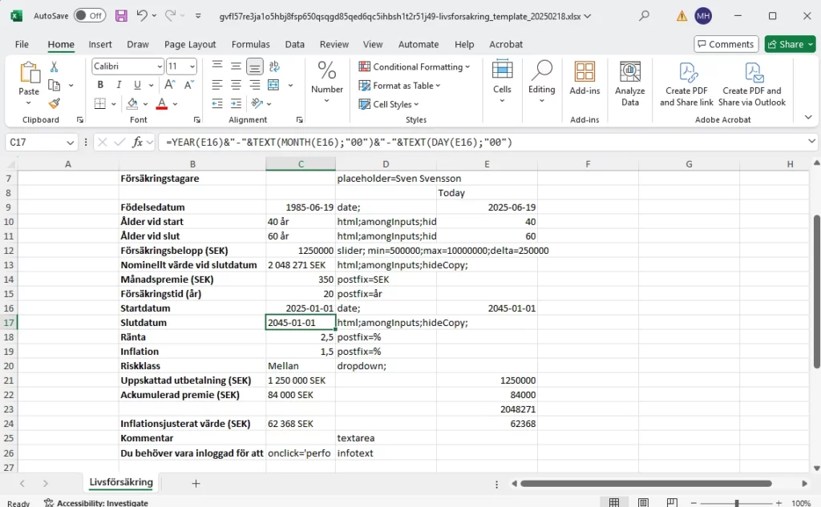Click the Borders icon
Screen dimensions: 821x507
click(x=100, y=103)
